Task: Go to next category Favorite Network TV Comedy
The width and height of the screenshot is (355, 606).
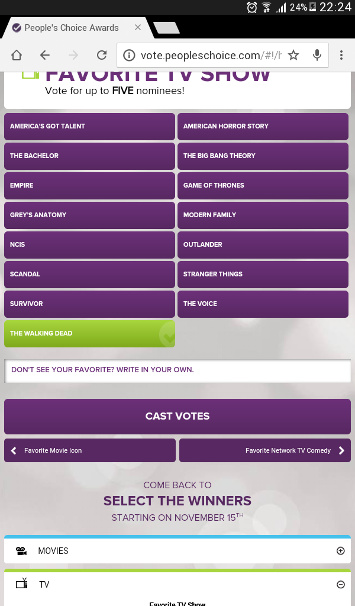Action: 265,450
